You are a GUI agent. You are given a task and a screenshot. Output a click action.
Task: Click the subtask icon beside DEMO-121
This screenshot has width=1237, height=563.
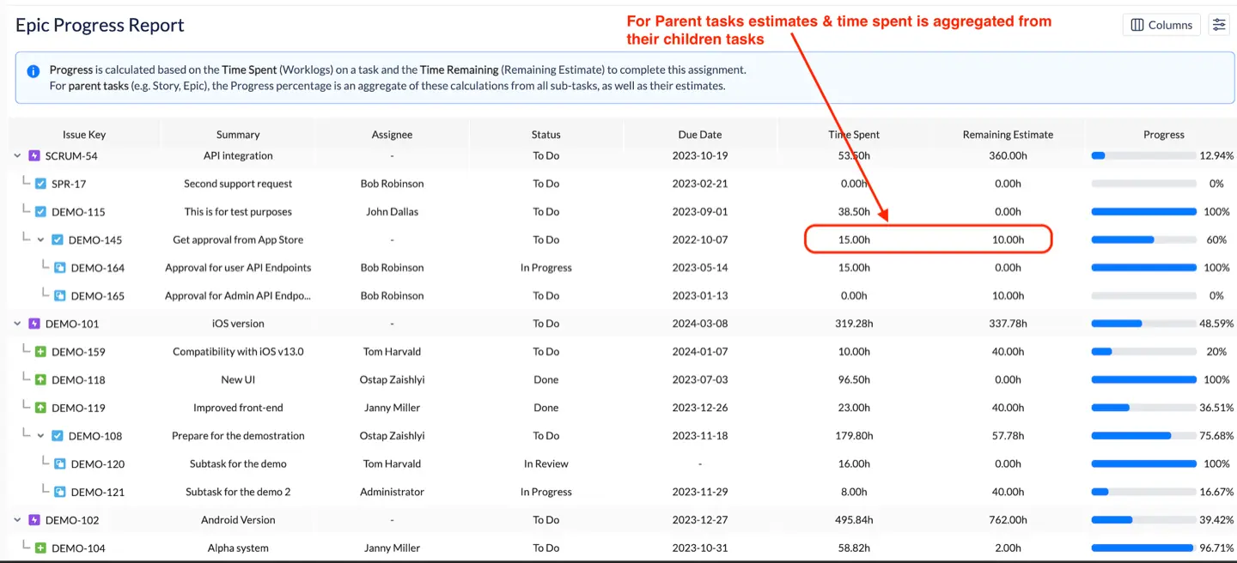pyautogui.click(x=60, y=493)
